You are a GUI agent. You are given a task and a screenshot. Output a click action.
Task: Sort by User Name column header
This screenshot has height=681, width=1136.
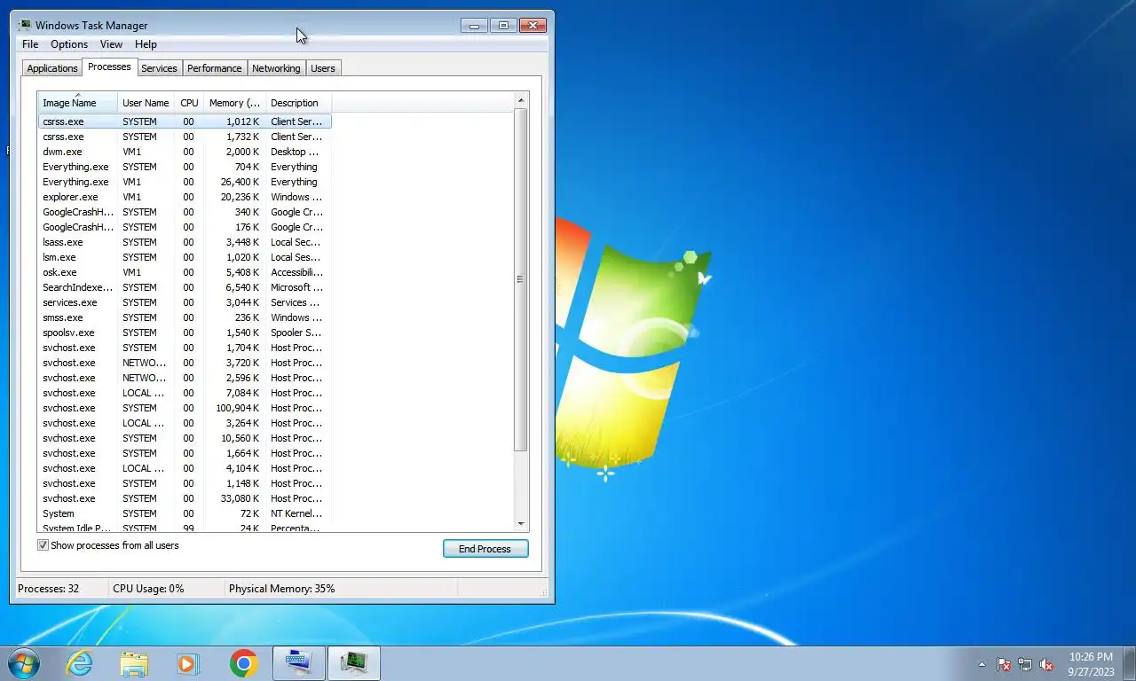coord(146,103)
